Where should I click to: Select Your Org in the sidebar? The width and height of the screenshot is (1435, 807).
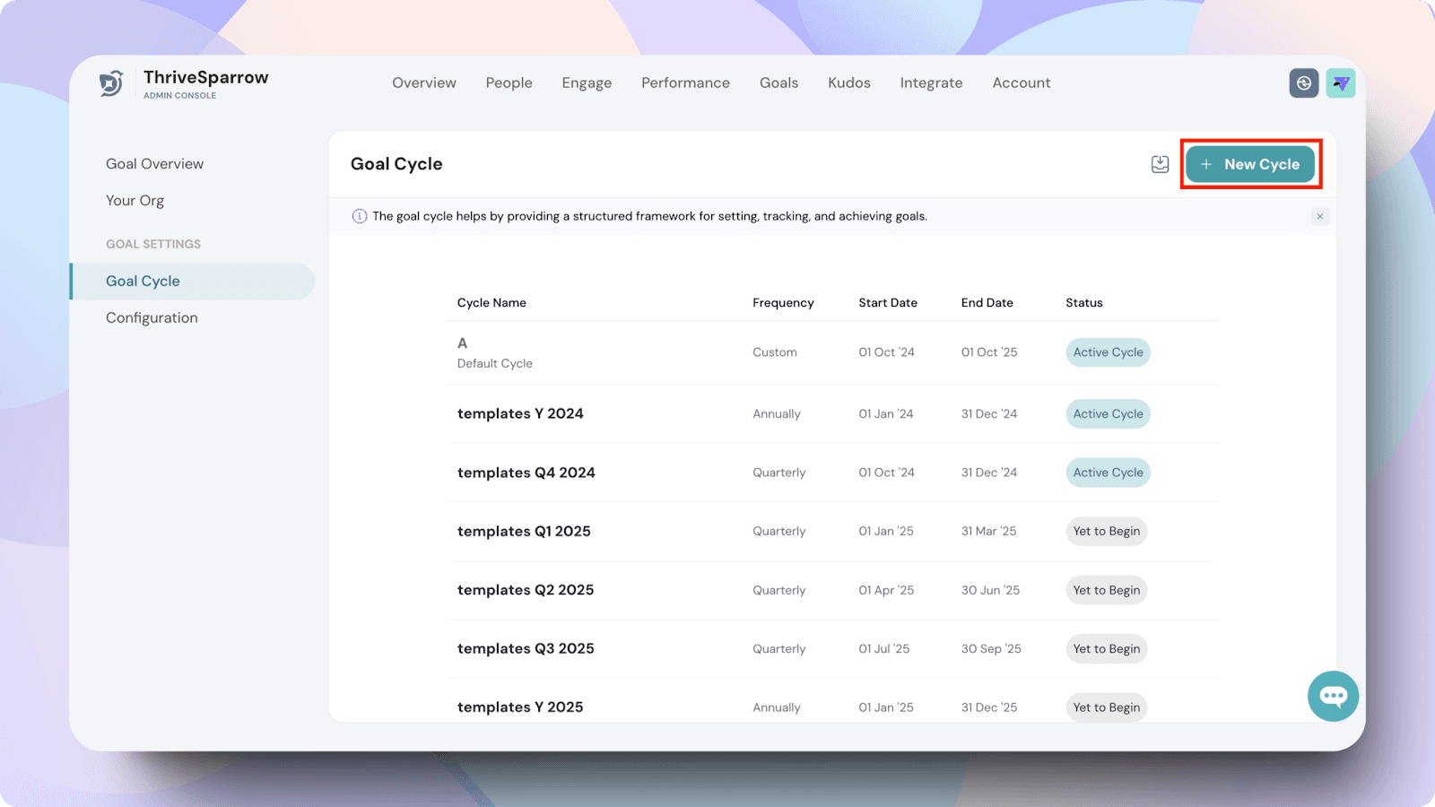pyautogui.click(x=135, y=201)
